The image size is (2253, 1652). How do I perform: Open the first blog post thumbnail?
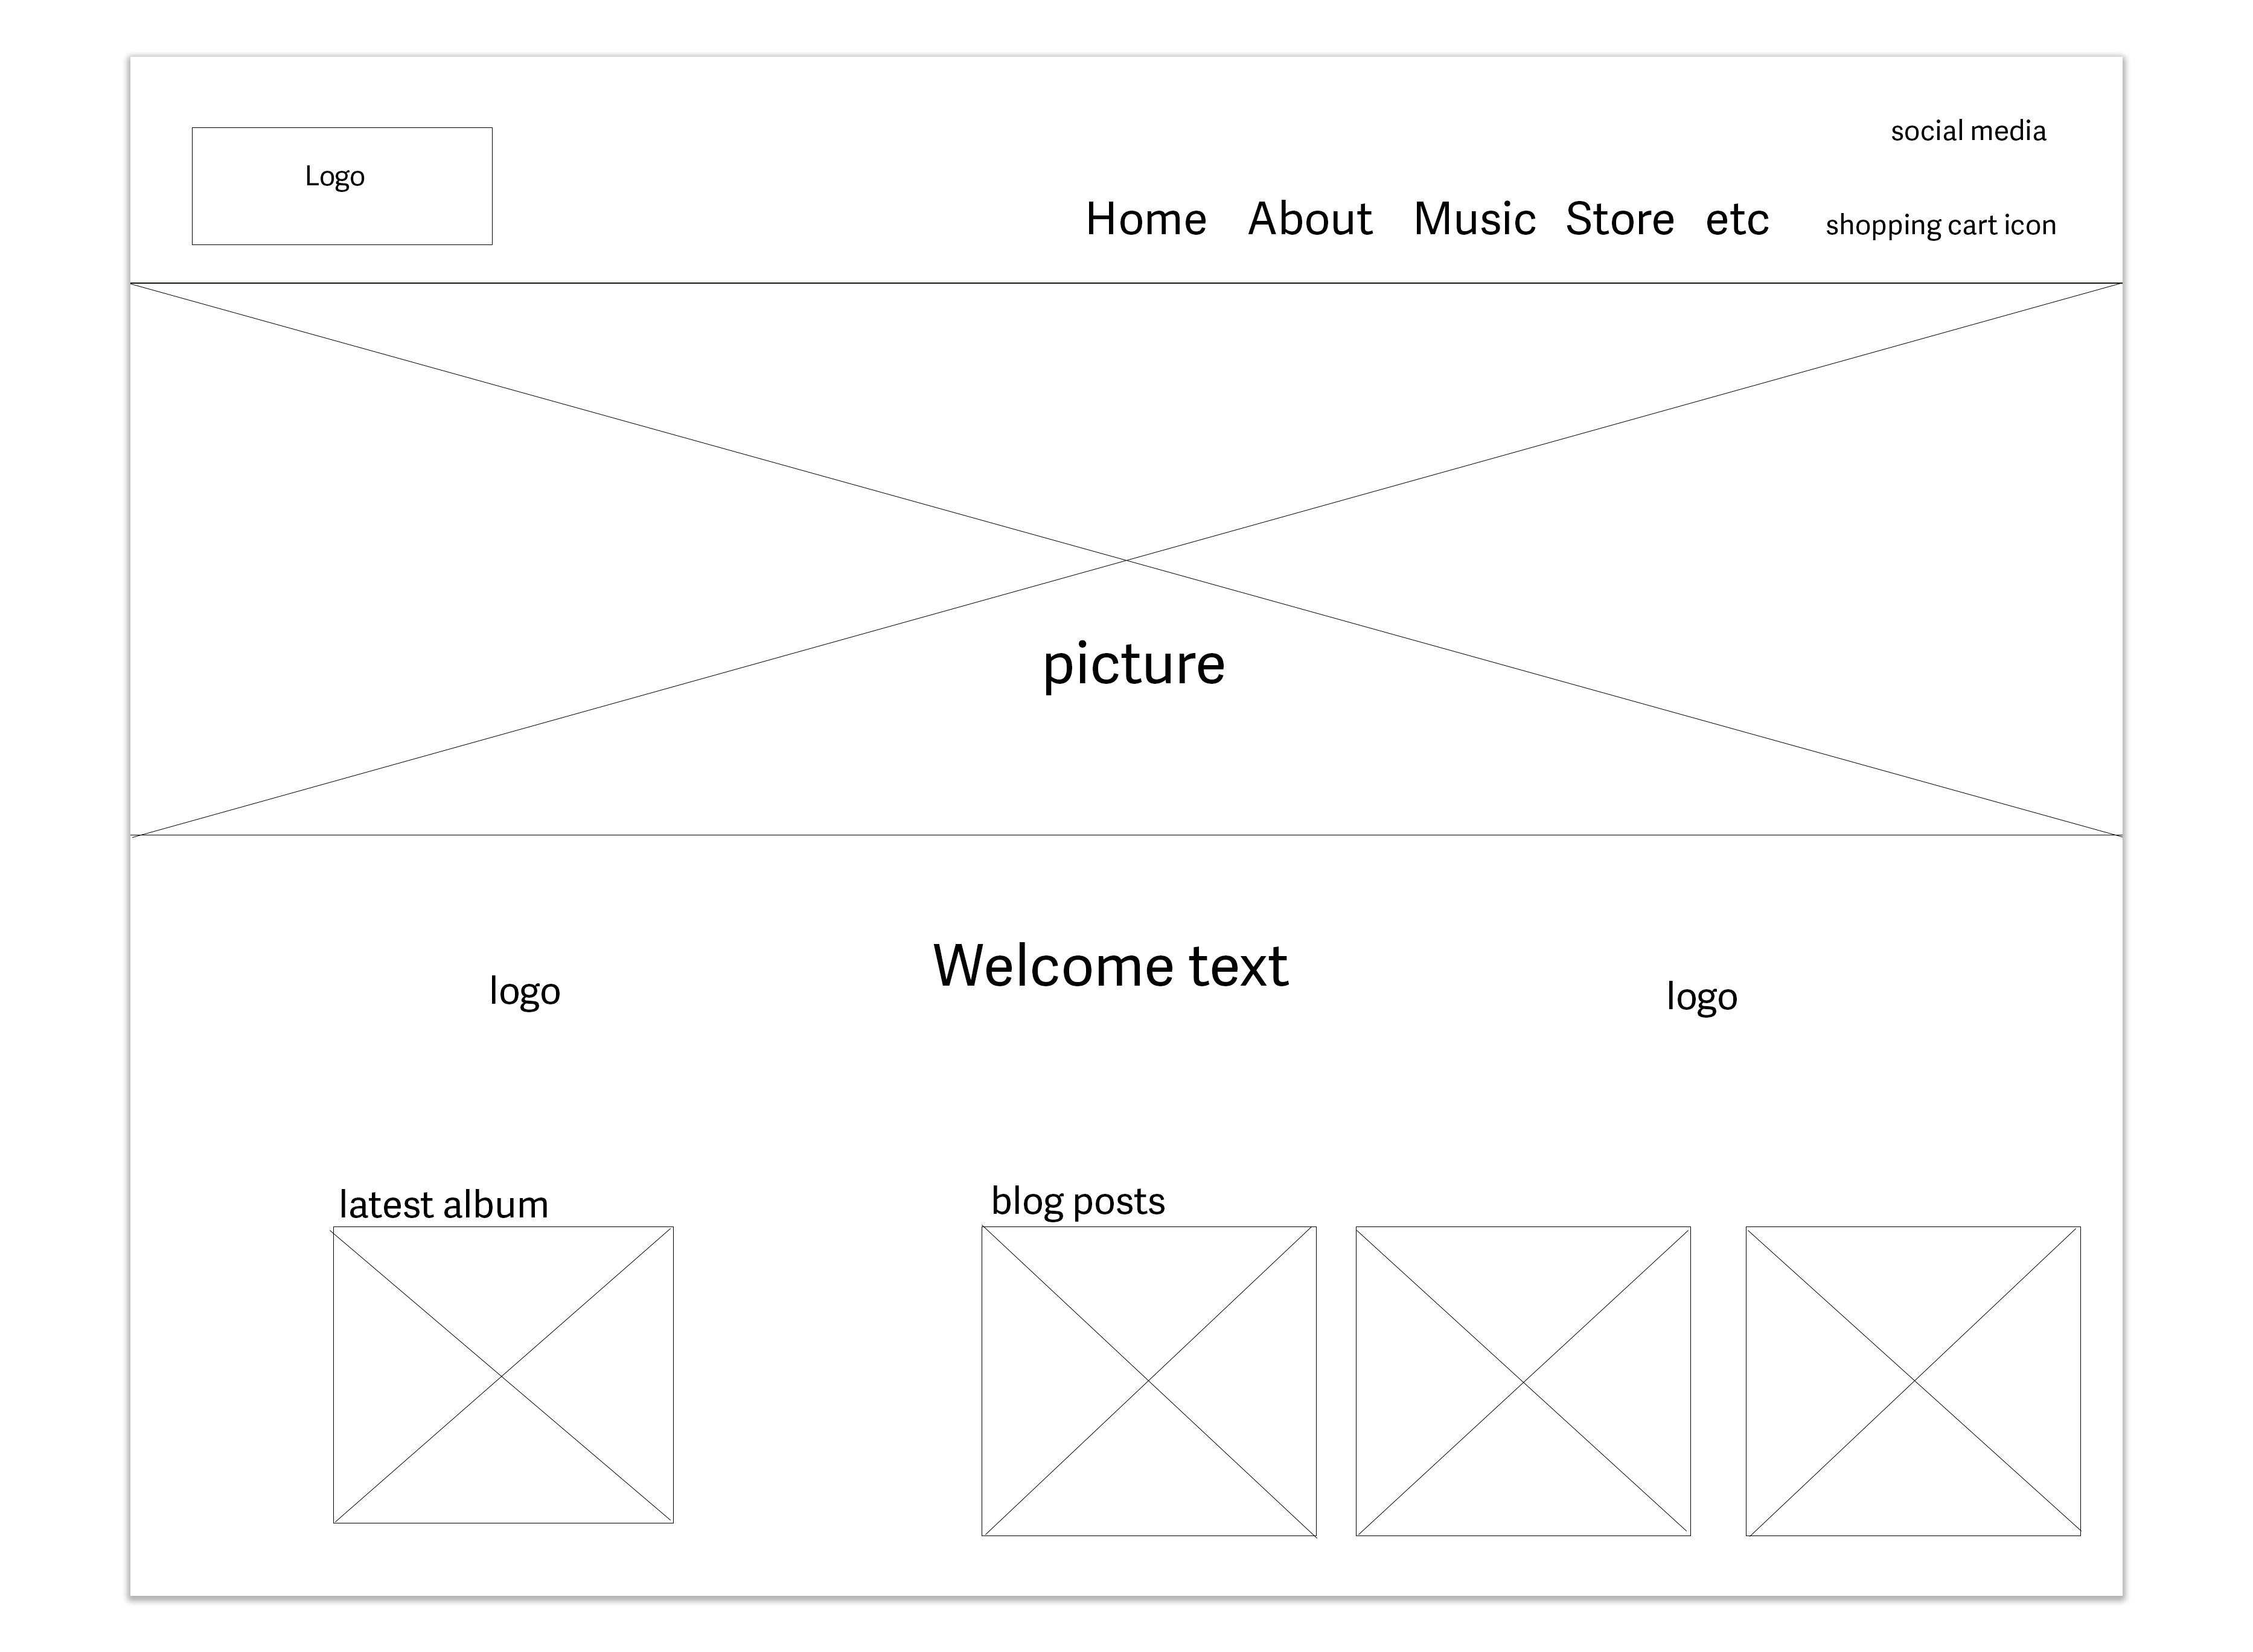pos(1148,1380)
